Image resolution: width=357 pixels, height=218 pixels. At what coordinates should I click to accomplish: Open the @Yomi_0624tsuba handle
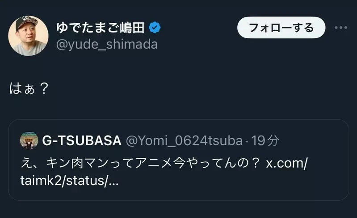click(x=184, y=141)
